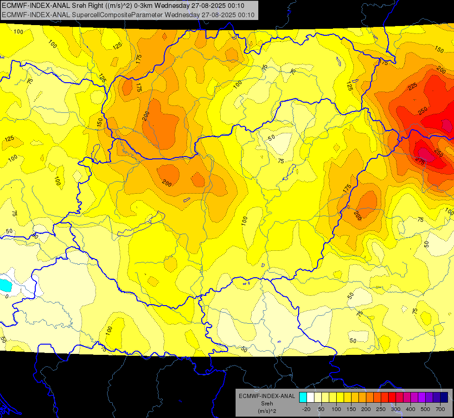Screen dimensions: 454x418
Task: Click the (m/s)^2 unit label in the legend
Action: pyautogui.click(x=267, y=411)
